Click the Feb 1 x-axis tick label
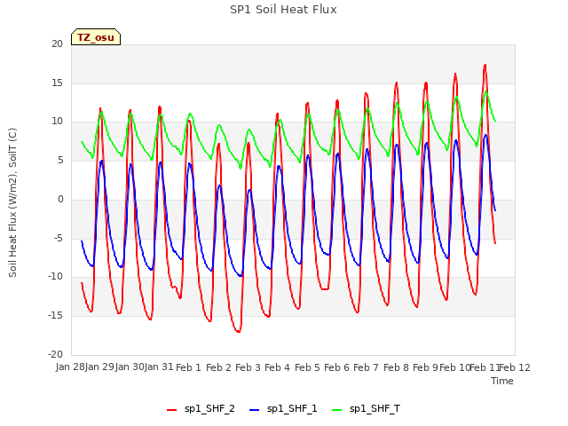The width and height of the screenshot is (568, 426). pos(188,367)
